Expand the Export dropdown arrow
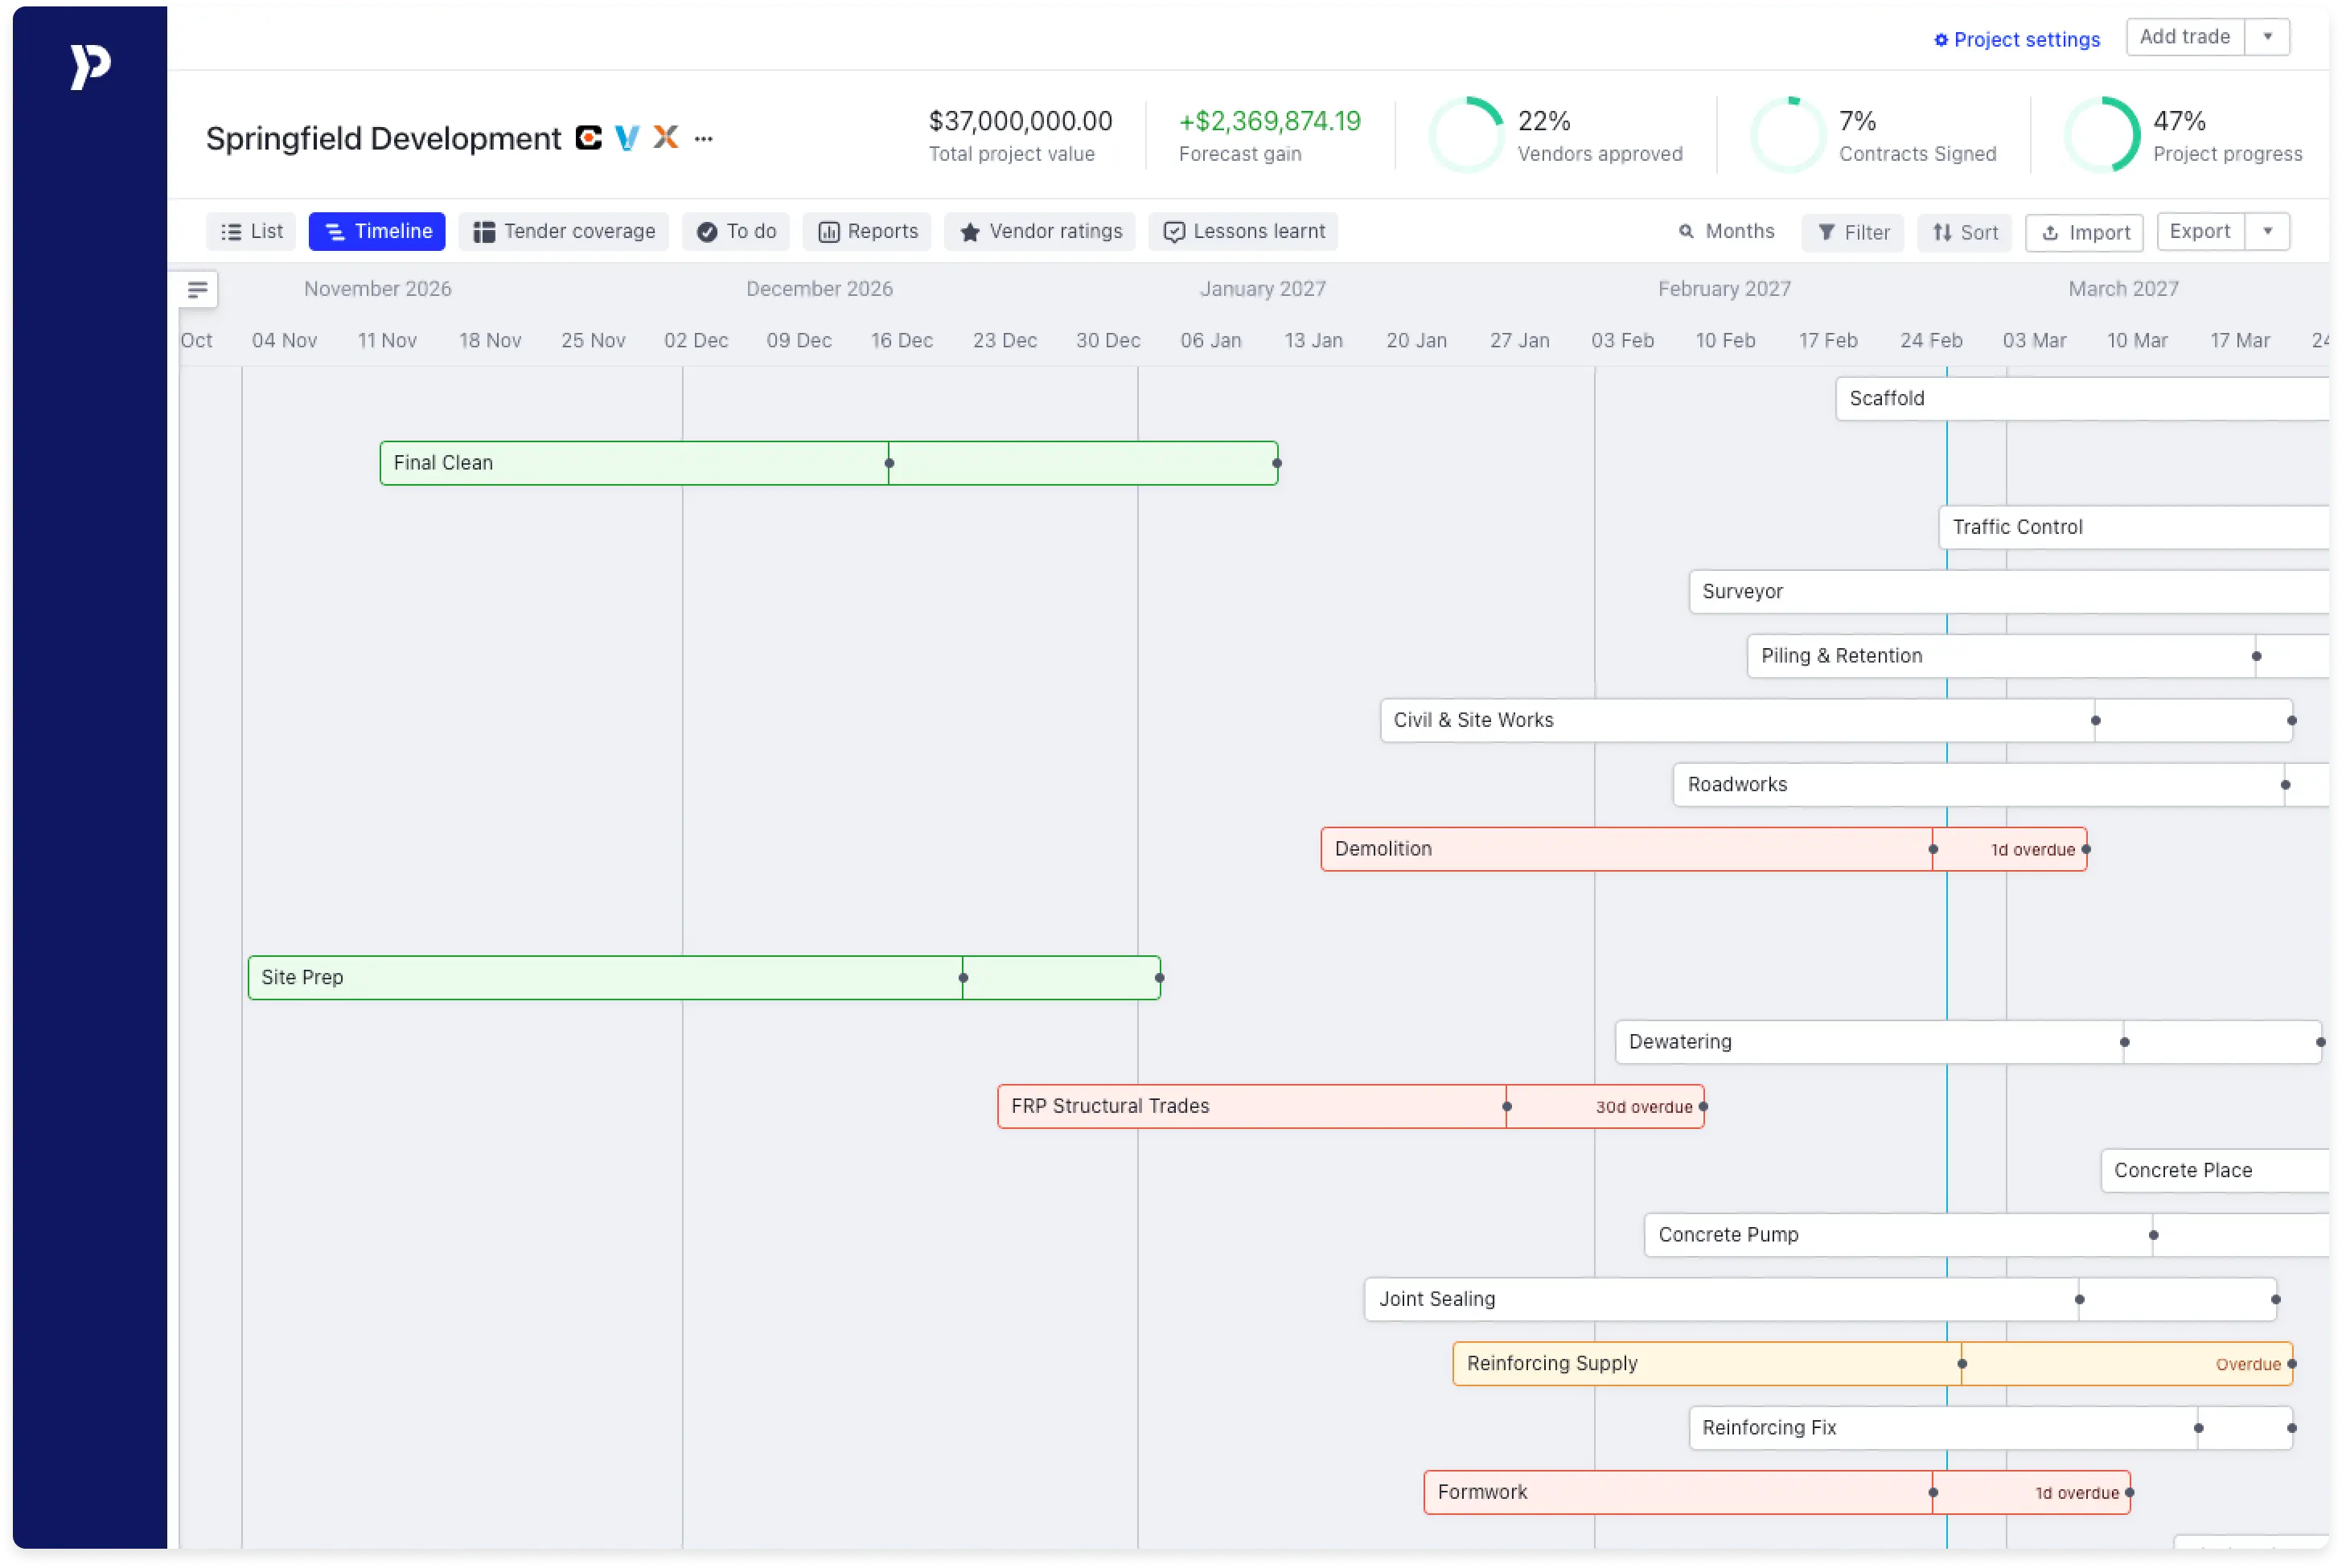The image size is (2342, 1568). coord(2267,231)
